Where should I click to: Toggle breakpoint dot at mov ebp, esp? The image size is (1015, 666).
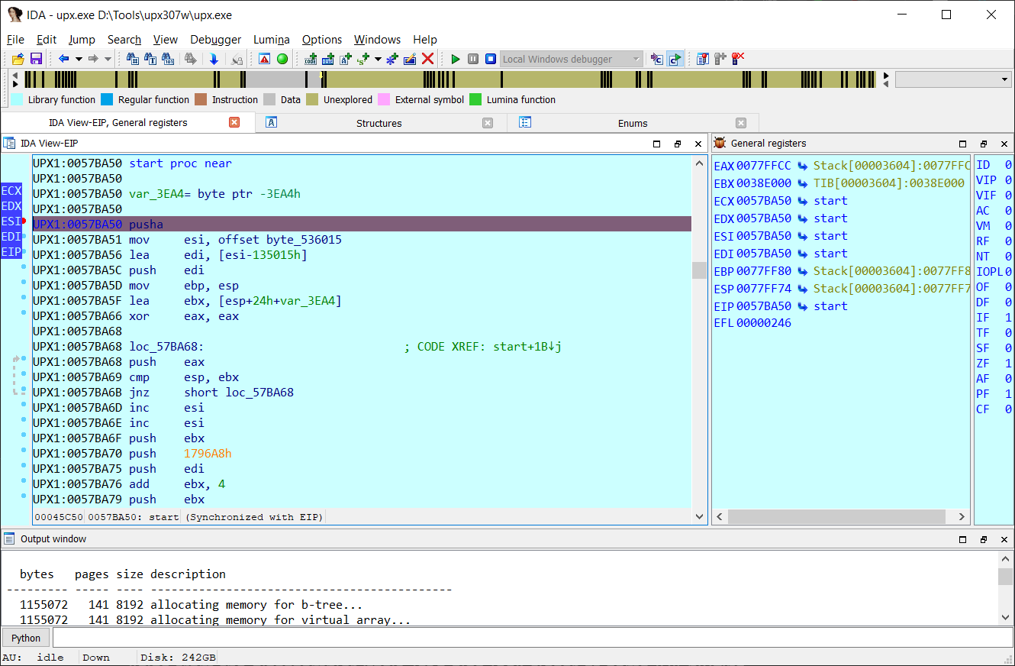coord(24,283)
